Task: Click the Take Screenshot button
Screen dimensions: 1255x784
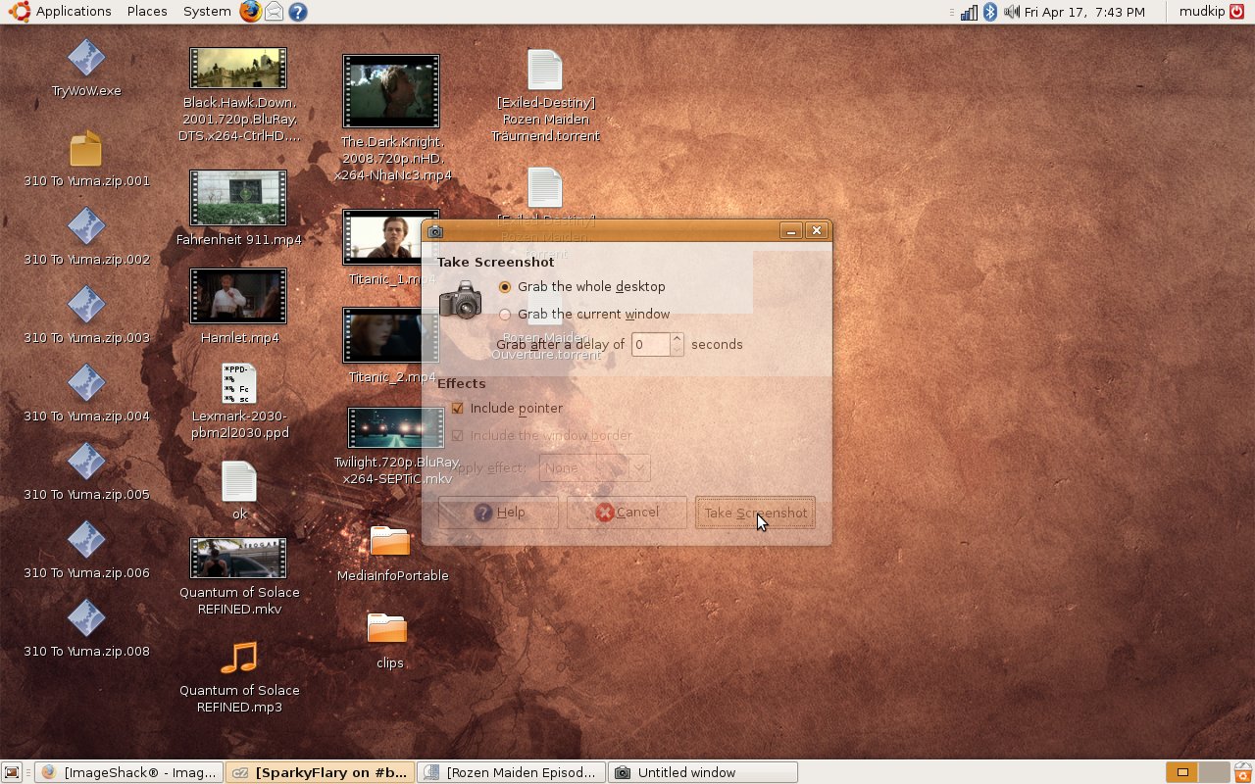Action: 755,513
